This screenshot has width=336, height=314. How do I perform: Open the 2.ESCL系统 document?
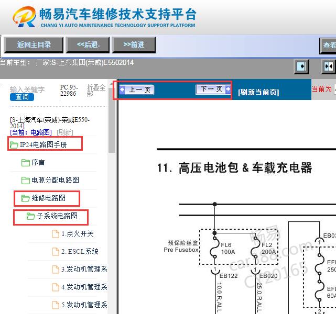tap(80, 251)
